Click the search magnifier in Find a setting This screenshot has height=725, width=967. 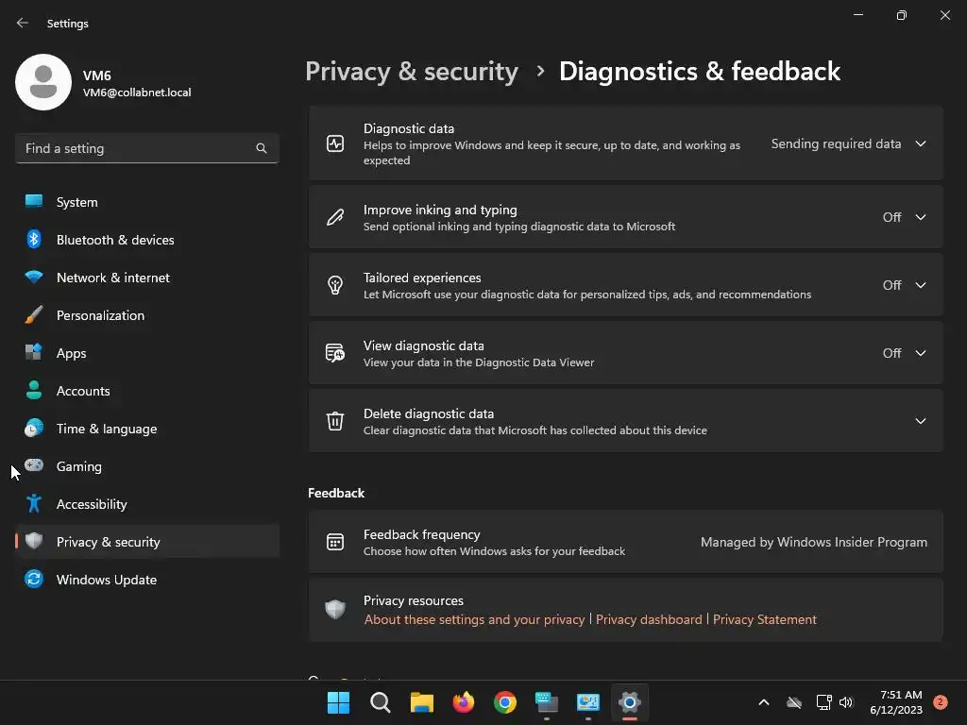262,148
